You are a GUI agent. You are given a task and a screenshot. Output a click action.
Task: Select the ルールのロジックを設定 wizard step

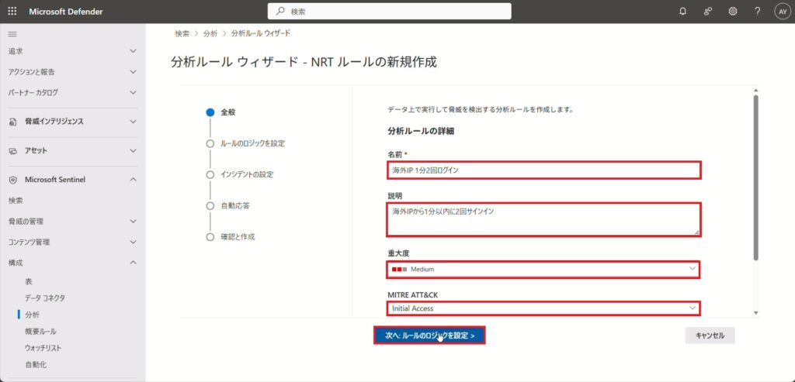click(258, 143)
